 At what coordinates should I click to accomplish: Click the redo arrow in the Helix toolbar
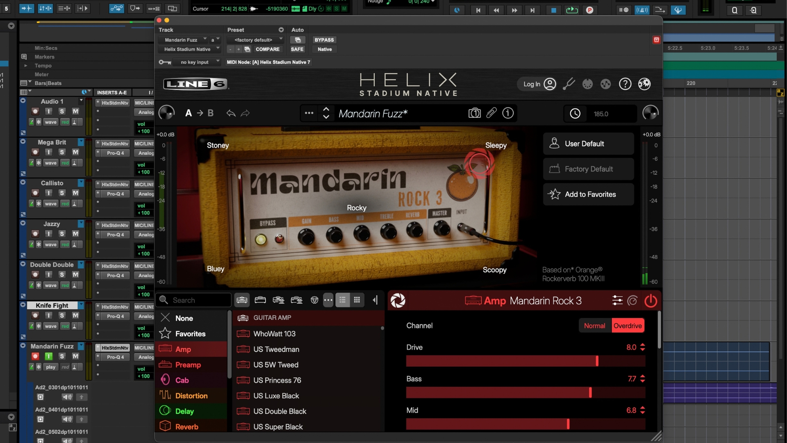[245, 113]
